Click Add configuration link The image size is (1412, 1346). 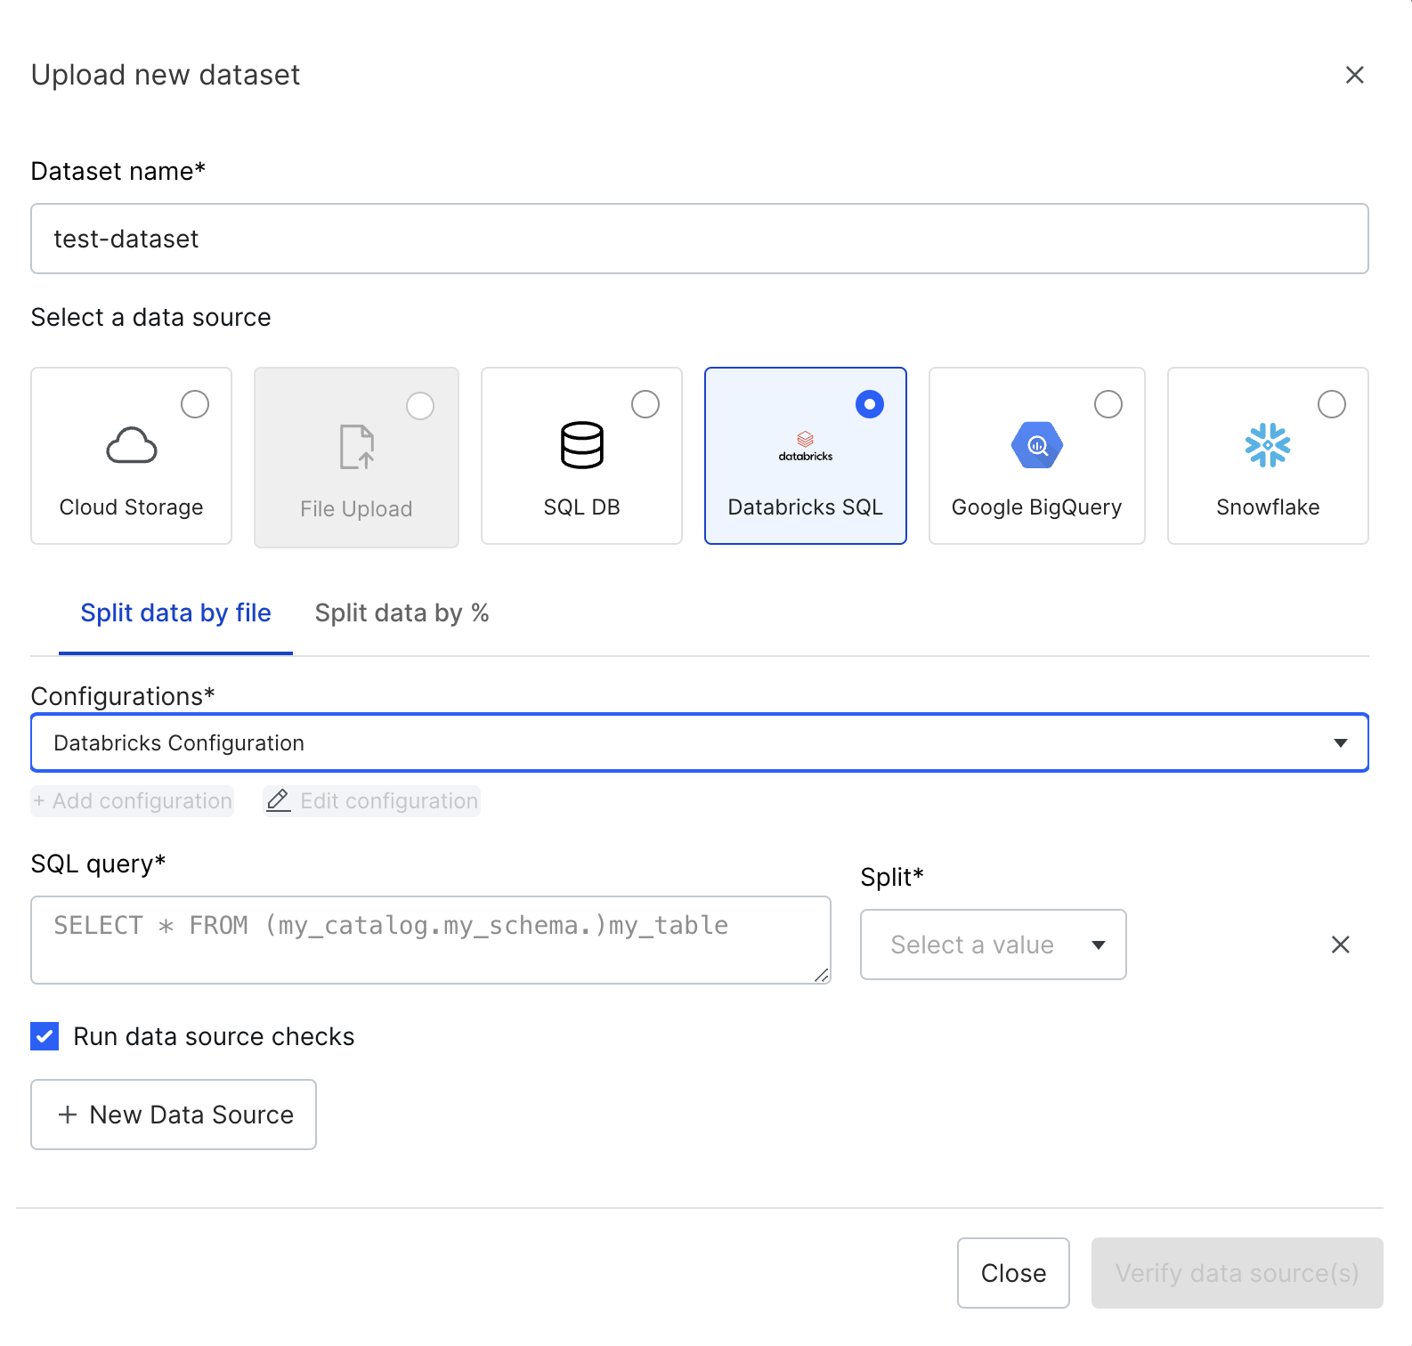coord(133,800)
